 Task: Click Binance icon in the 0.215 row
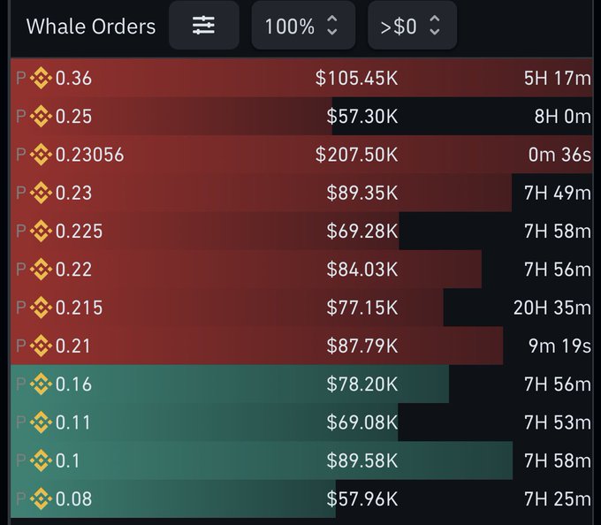[x=41, y=308]
